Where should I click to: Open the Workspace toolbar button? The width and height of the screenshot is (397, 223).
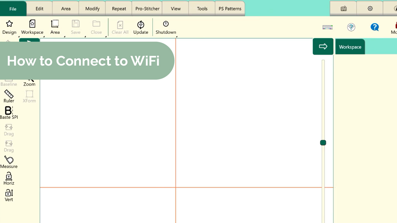click(x=32, y=27)
